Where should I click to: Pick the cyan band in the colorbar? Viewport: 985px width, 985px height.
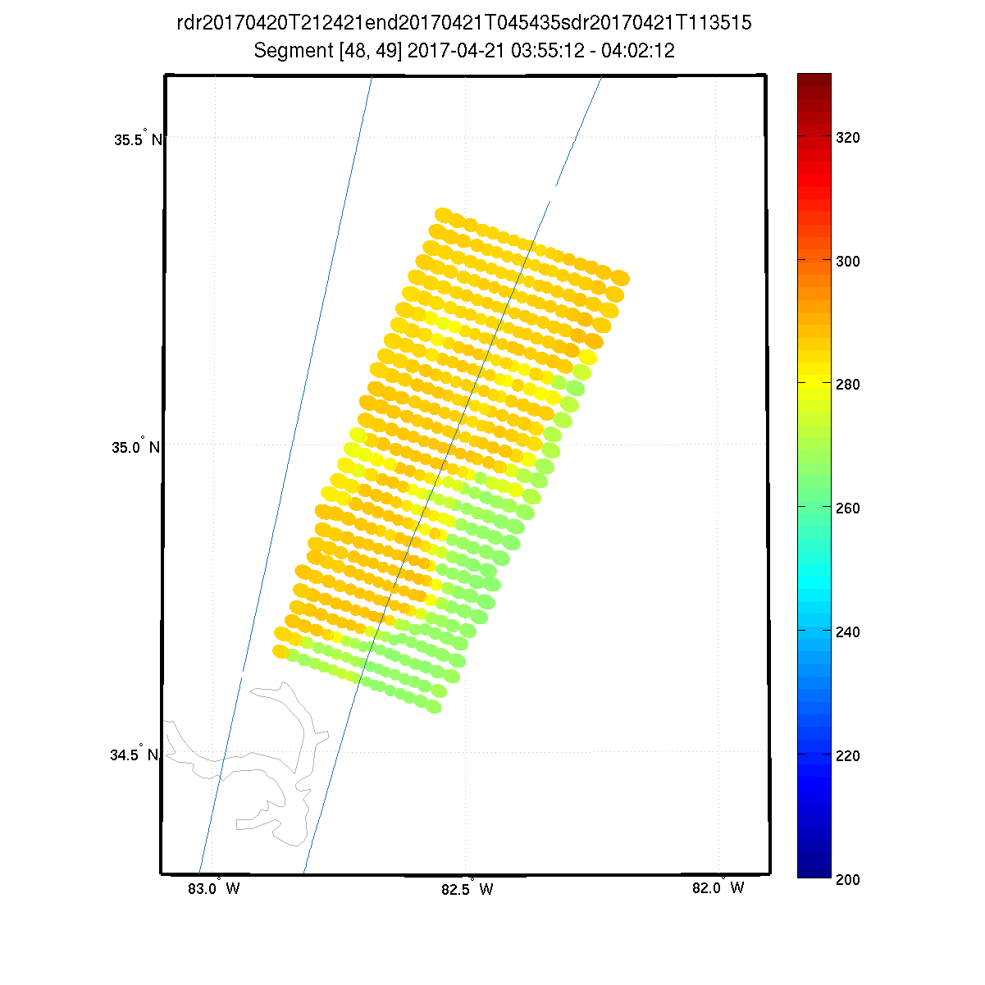pyautogui.click(x=814, y=582)
